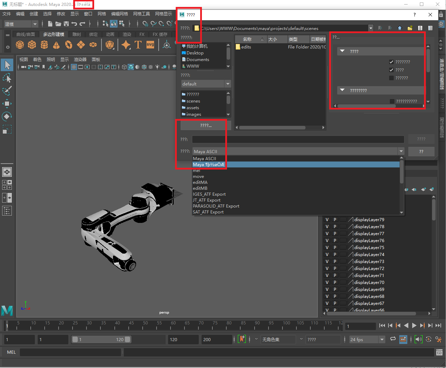Open animation preferences via the running-man gear icon
Viewport: 446px width, 368px height.
point(438,339)
